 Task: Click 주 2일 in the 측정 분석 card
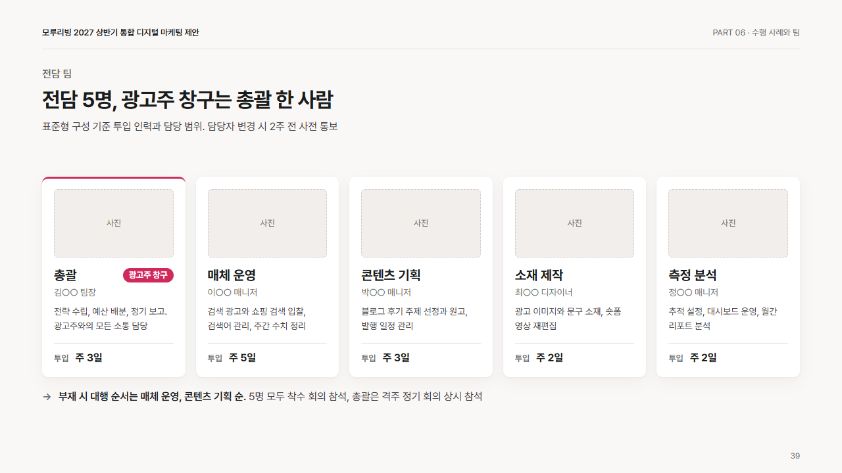click(703, 358)
